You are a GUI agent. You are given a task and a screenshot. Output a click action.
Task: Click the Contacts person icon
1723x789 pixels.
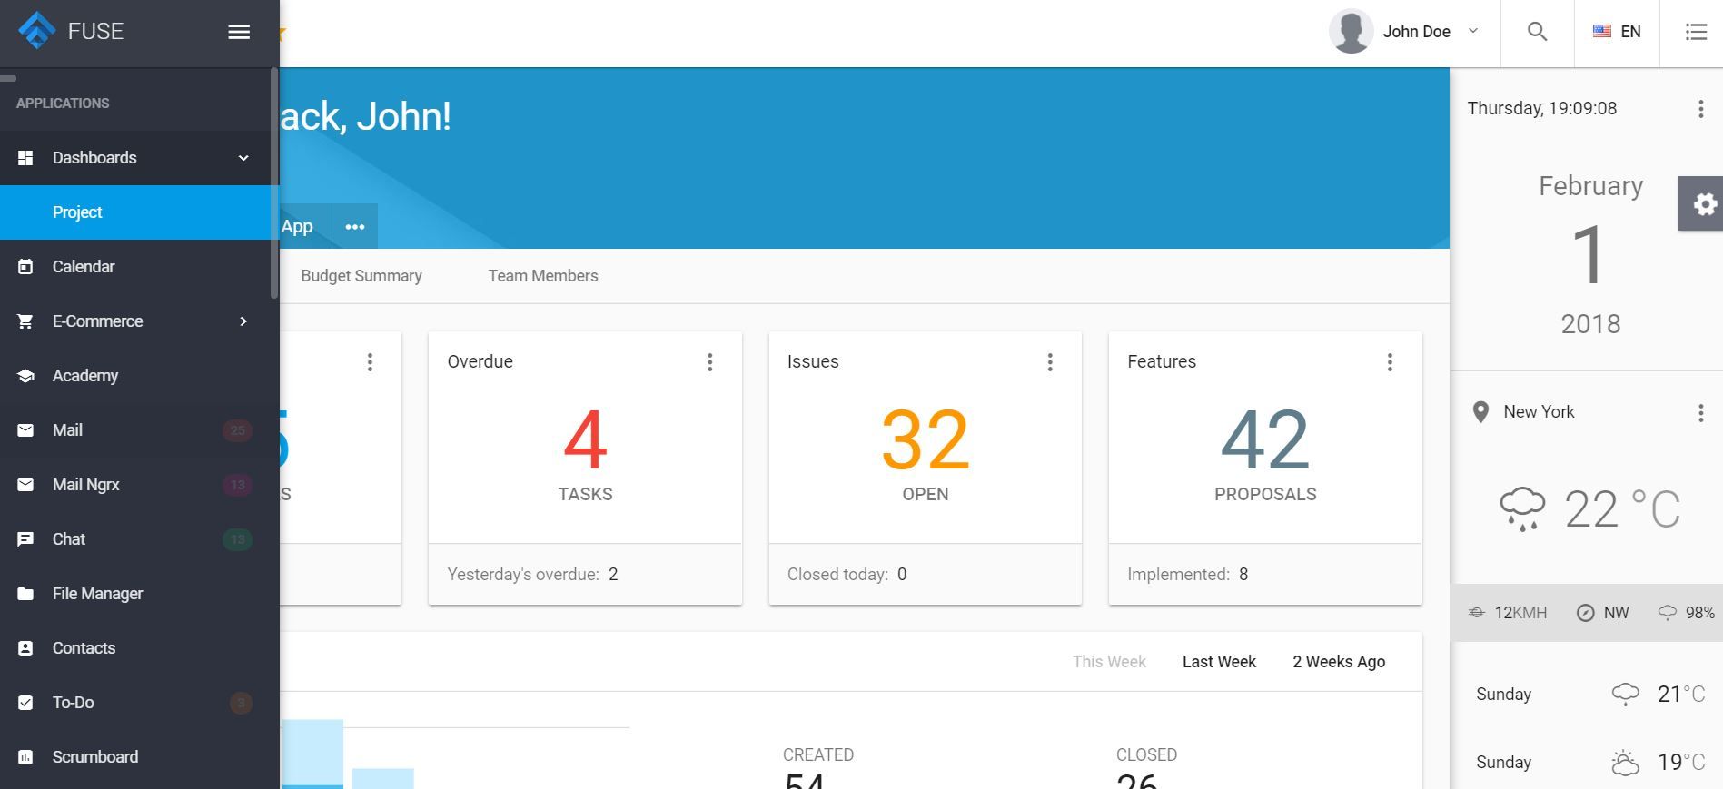[25, 648]
